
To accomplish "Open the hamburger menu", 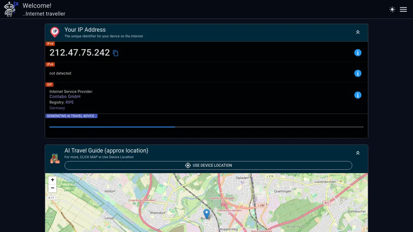I will [x=403, y=9].
